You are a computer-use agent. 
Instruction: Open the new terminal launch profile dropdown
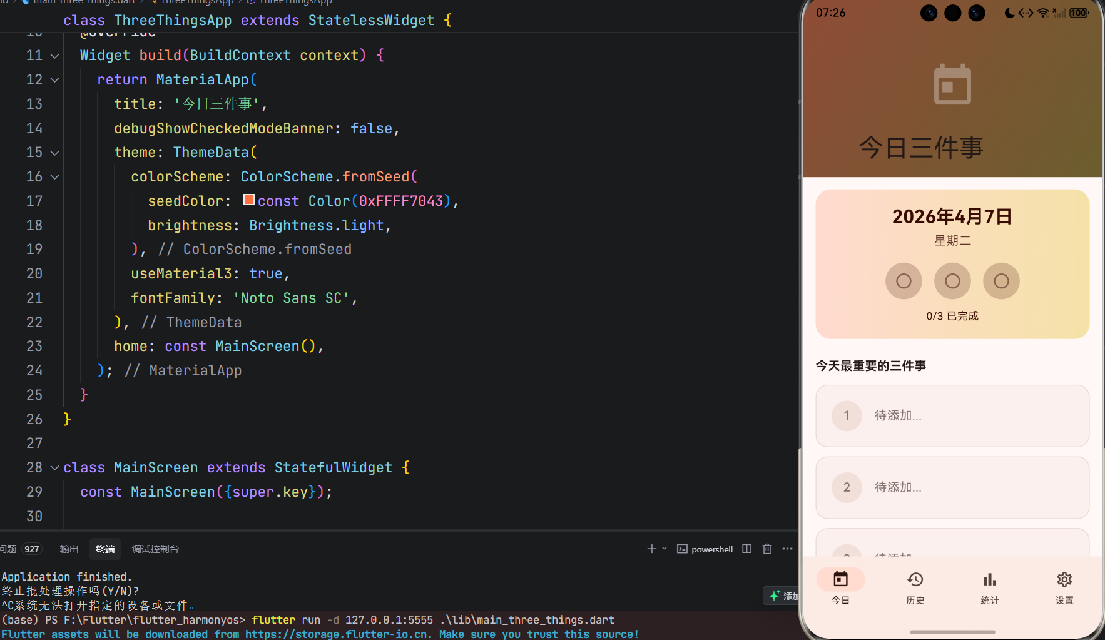(665, 549)
